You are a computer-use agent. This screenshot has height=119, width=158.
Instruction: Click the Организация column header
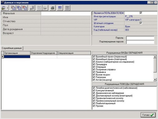(x=17, y=53)
